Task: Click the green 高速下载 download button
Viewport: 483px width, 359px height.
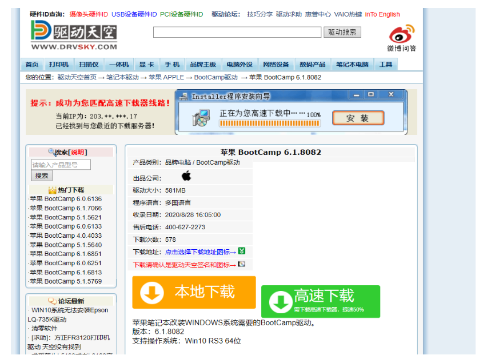Action: pos(320,301)
